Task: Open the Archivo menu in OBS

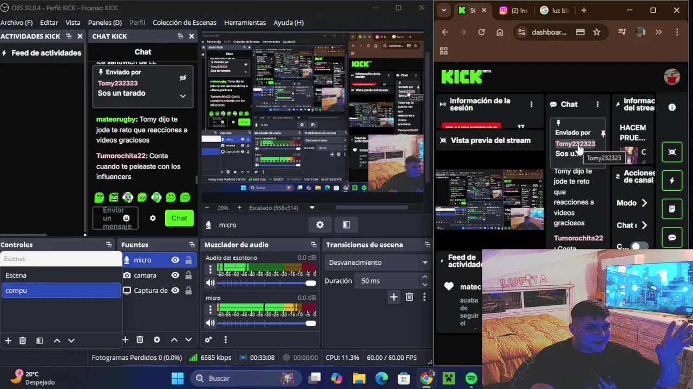Action: (16, 23)
